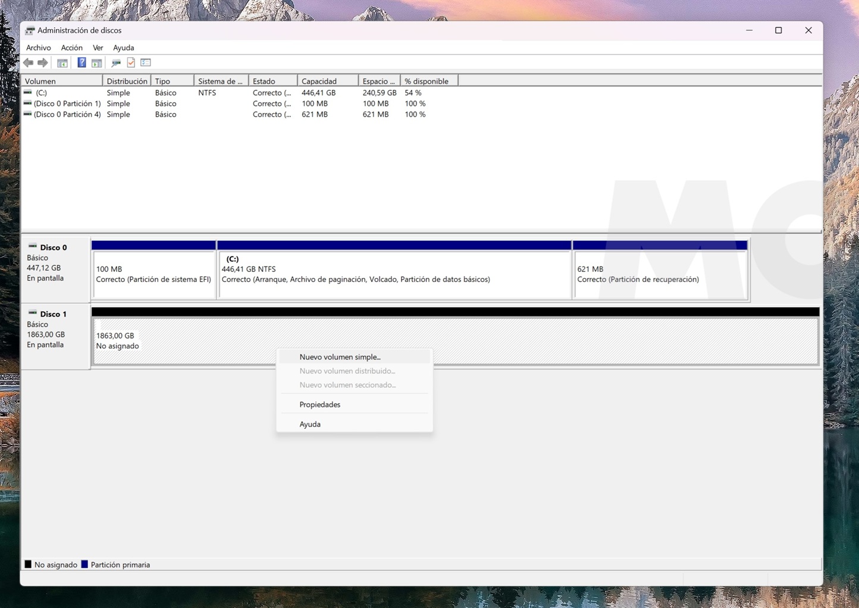Choose 'Nuevo volumen simple...' from context menu
859x608 pixels.
click(x=340, y=357)
